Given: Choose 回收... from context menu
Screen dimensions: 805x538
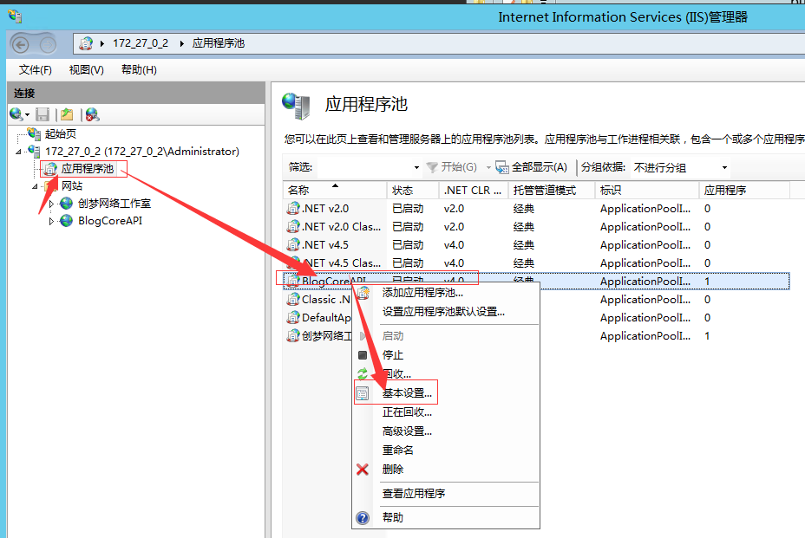Looking at the screenshot, I should (396, 374).
